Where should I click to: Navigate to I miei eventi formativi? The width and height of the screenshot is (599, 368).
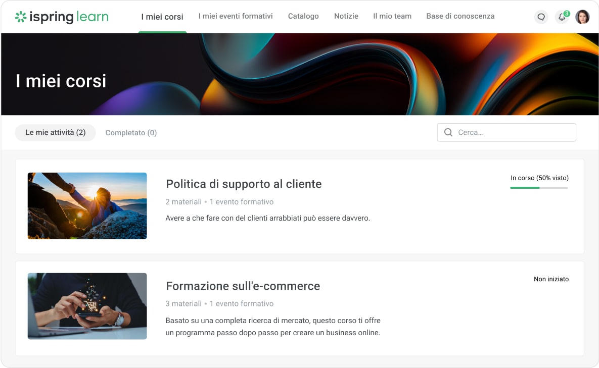pyautogui.click(x=236, y=16)
